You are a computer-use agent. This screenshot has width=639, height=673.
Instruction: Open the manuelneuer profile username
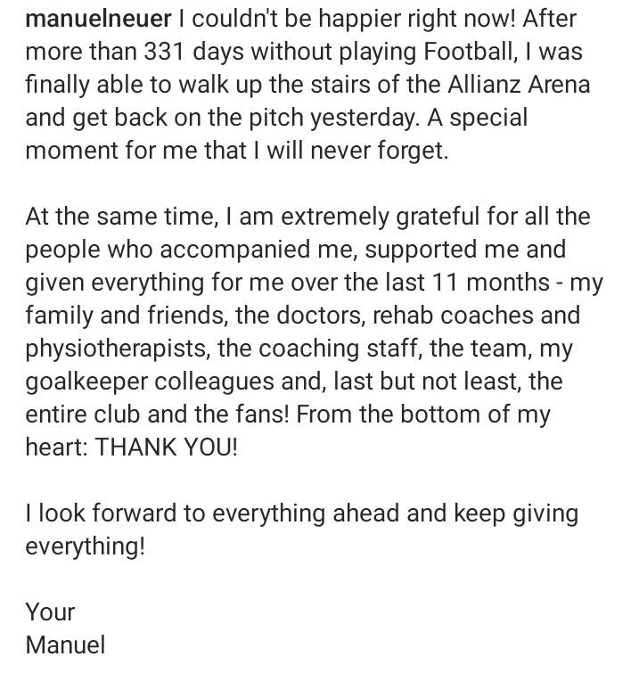point(98,19)
